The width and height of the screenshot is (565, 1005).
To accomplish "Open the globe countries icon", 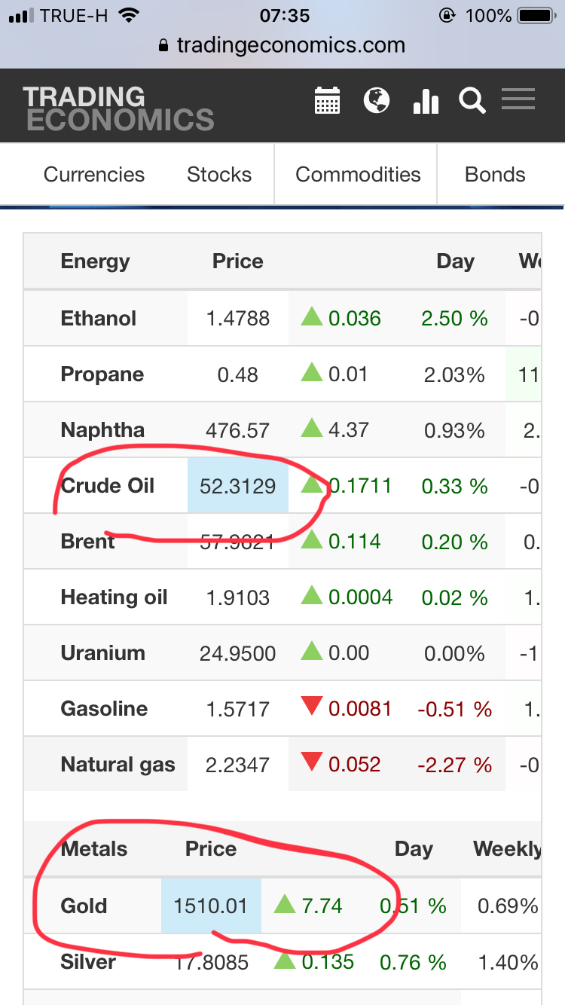I will click(376, 100).
